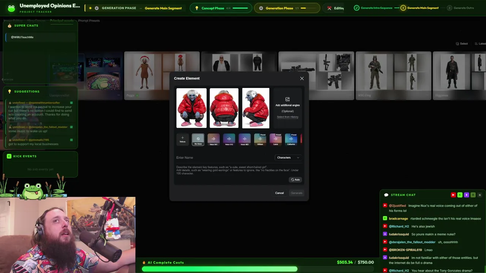Click the Auto describe button
The width and height of the screenshot is (486, 273).
click(x=295, y=180)
